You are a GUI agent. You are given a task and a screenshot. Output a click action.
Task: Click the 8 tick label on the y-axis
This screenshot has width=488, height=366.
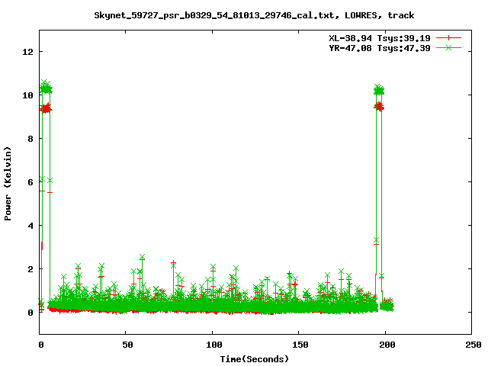coord(30,139)
